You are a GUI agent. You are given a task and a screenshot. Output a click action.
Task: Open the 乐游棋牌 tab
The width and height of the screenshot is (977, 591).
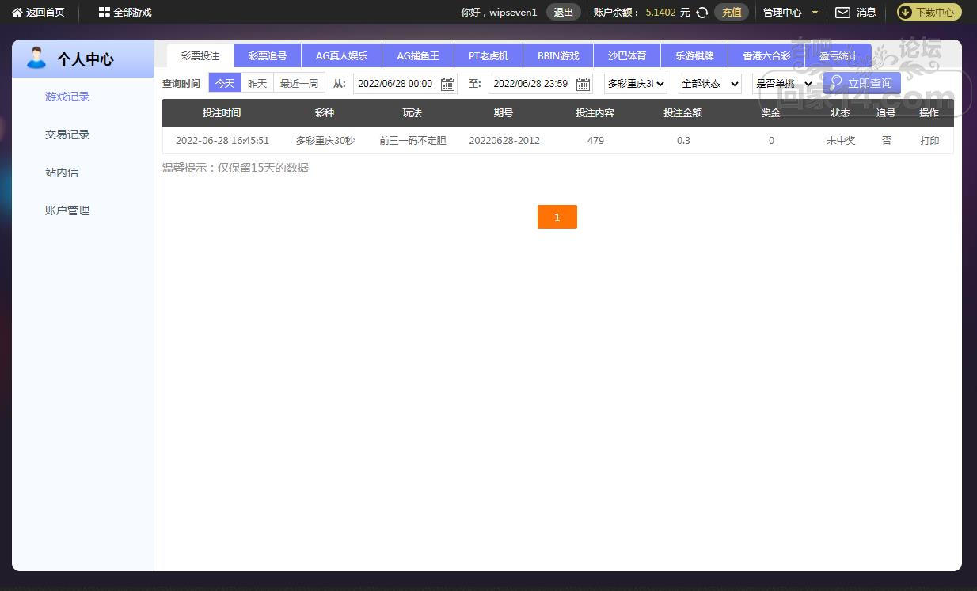[694, 56]
